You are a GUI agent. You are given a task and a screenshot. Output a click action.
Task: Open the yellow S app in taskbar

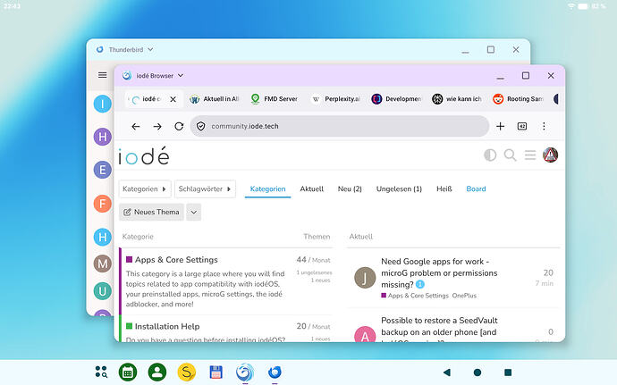[x=187, y=372]
